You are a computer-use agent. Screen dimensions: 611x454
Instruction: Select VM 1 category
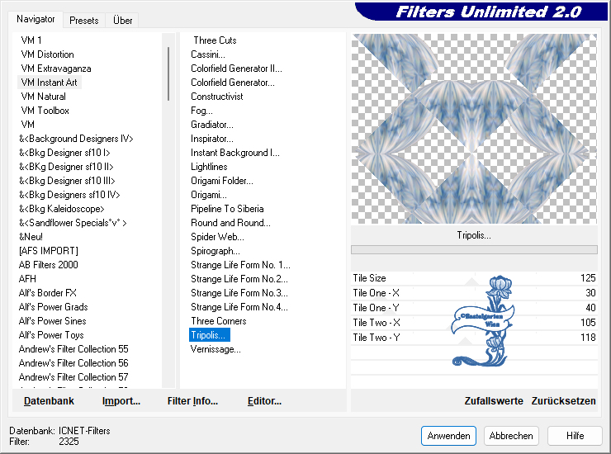point(31,40)
